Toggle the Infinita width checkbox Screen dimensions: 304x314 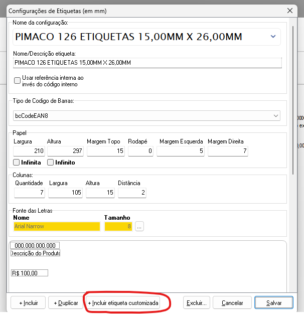(x=17, y=163)
